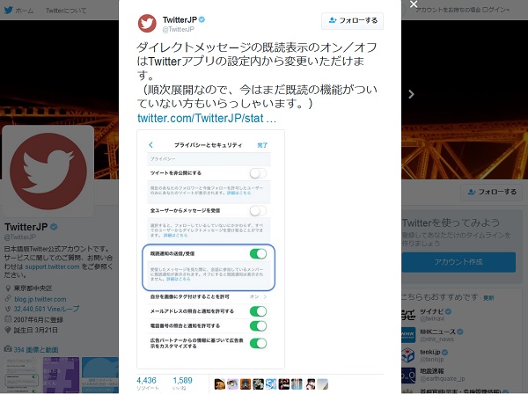
Task: Click the tenki.jp avatar icon
Action: coord(407,355)
